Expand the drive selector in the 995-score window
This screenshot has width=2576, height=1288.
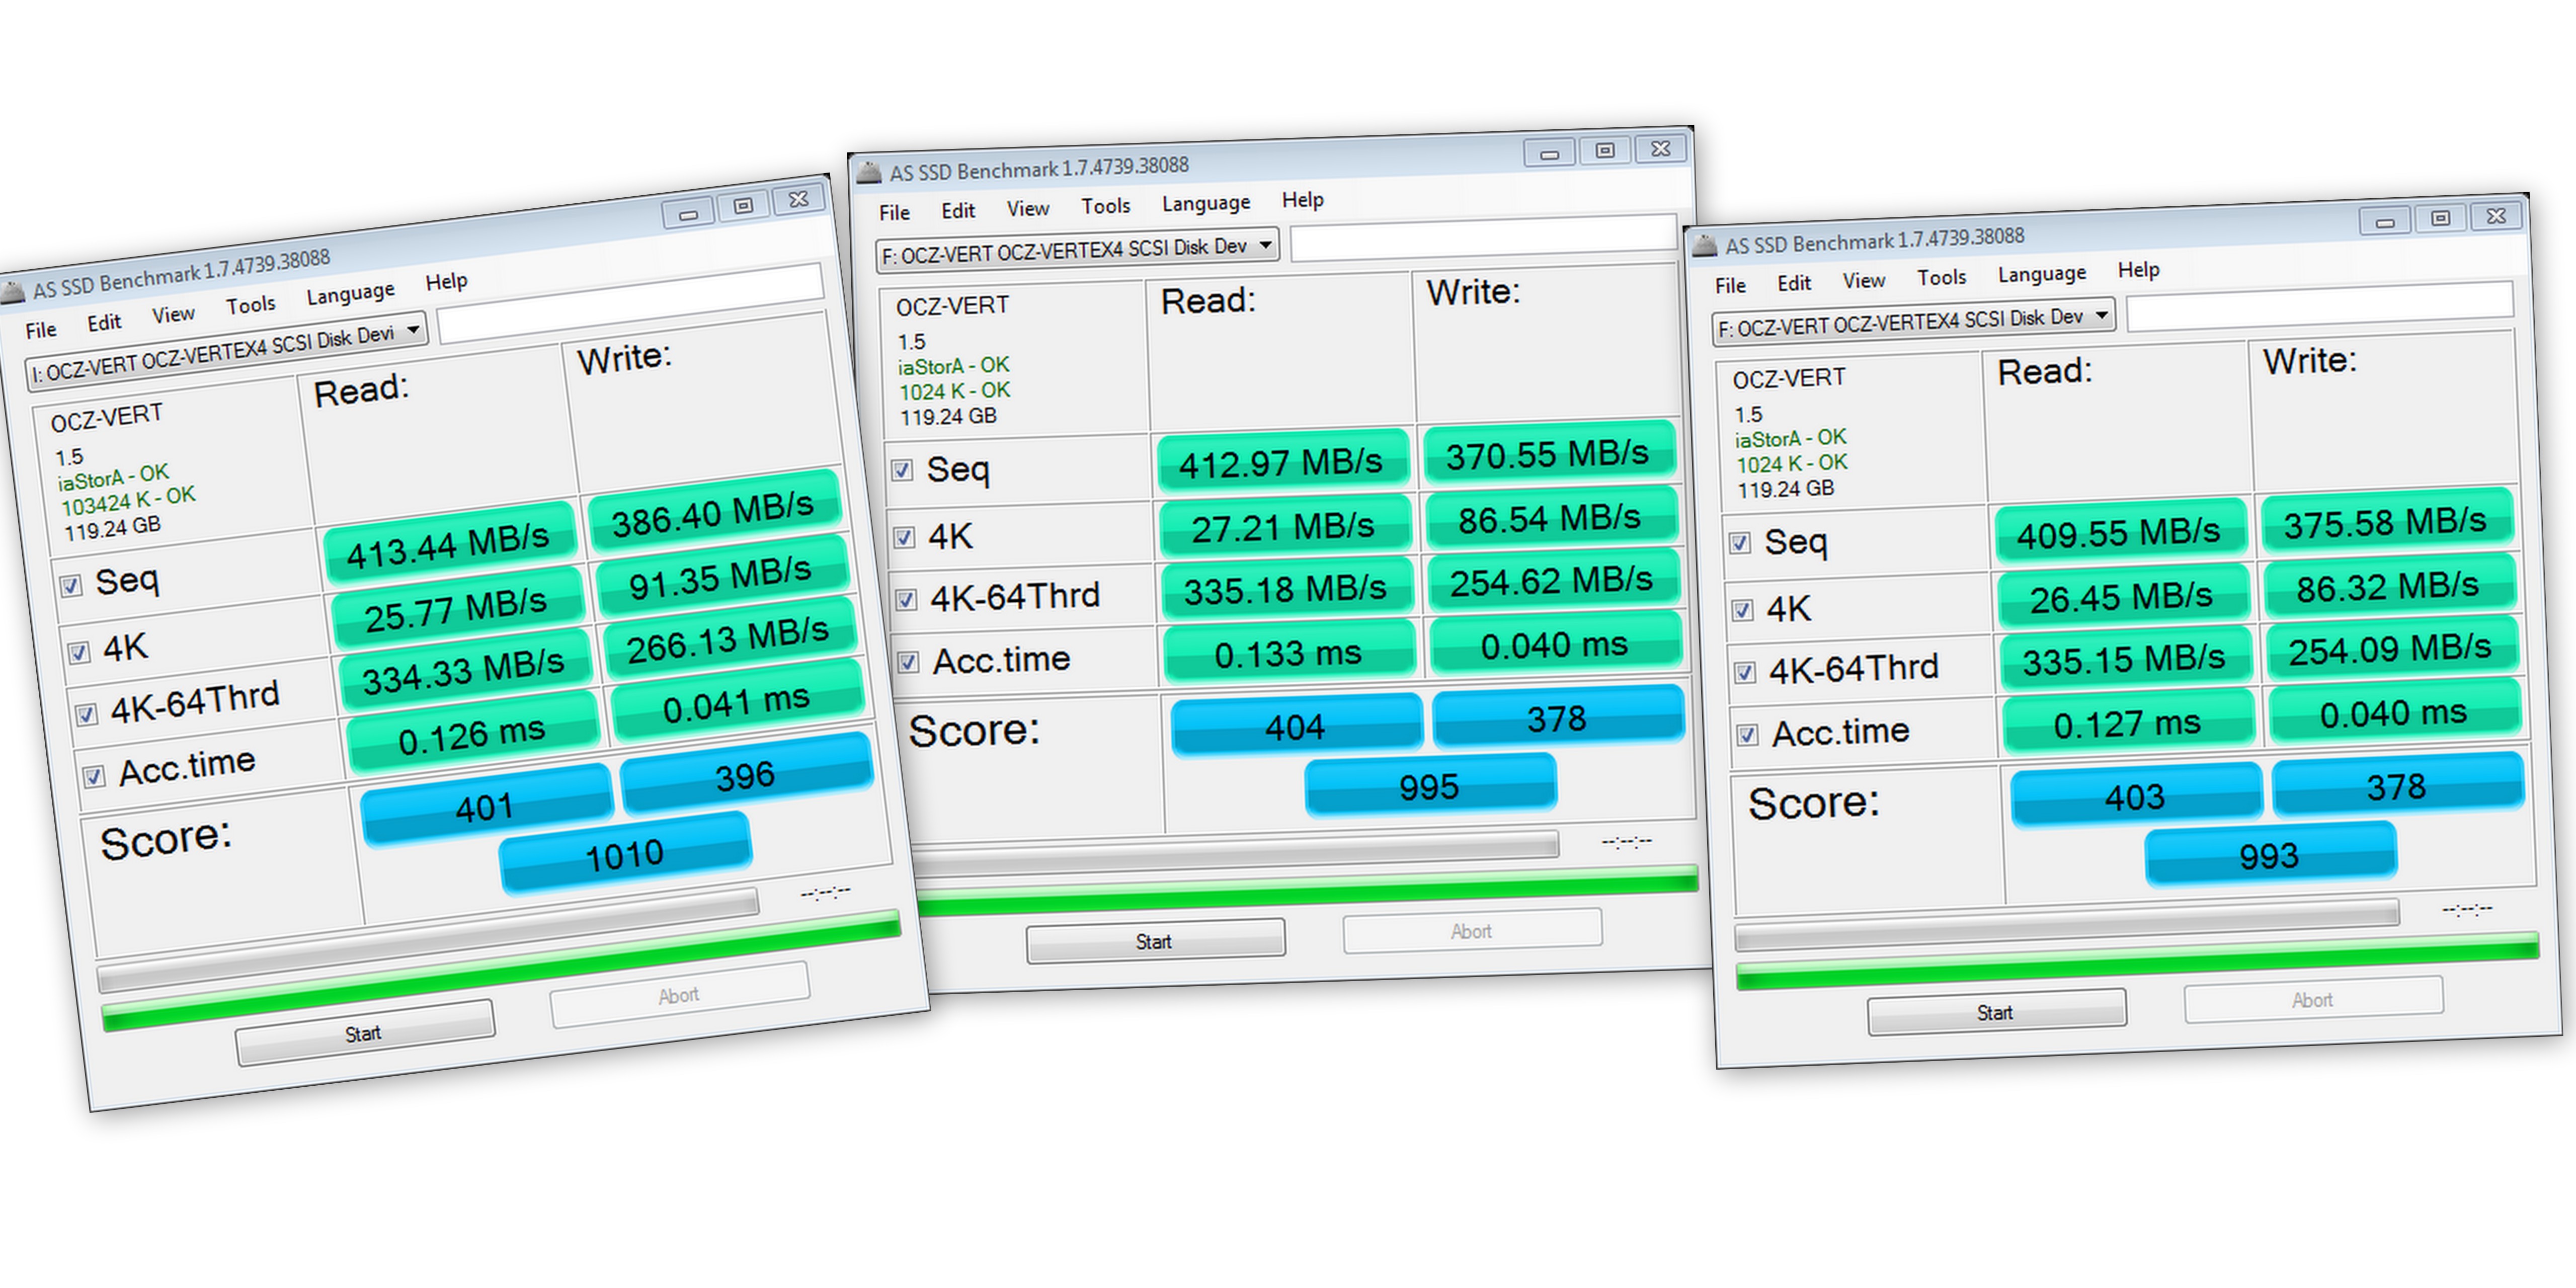point(1265,244)
